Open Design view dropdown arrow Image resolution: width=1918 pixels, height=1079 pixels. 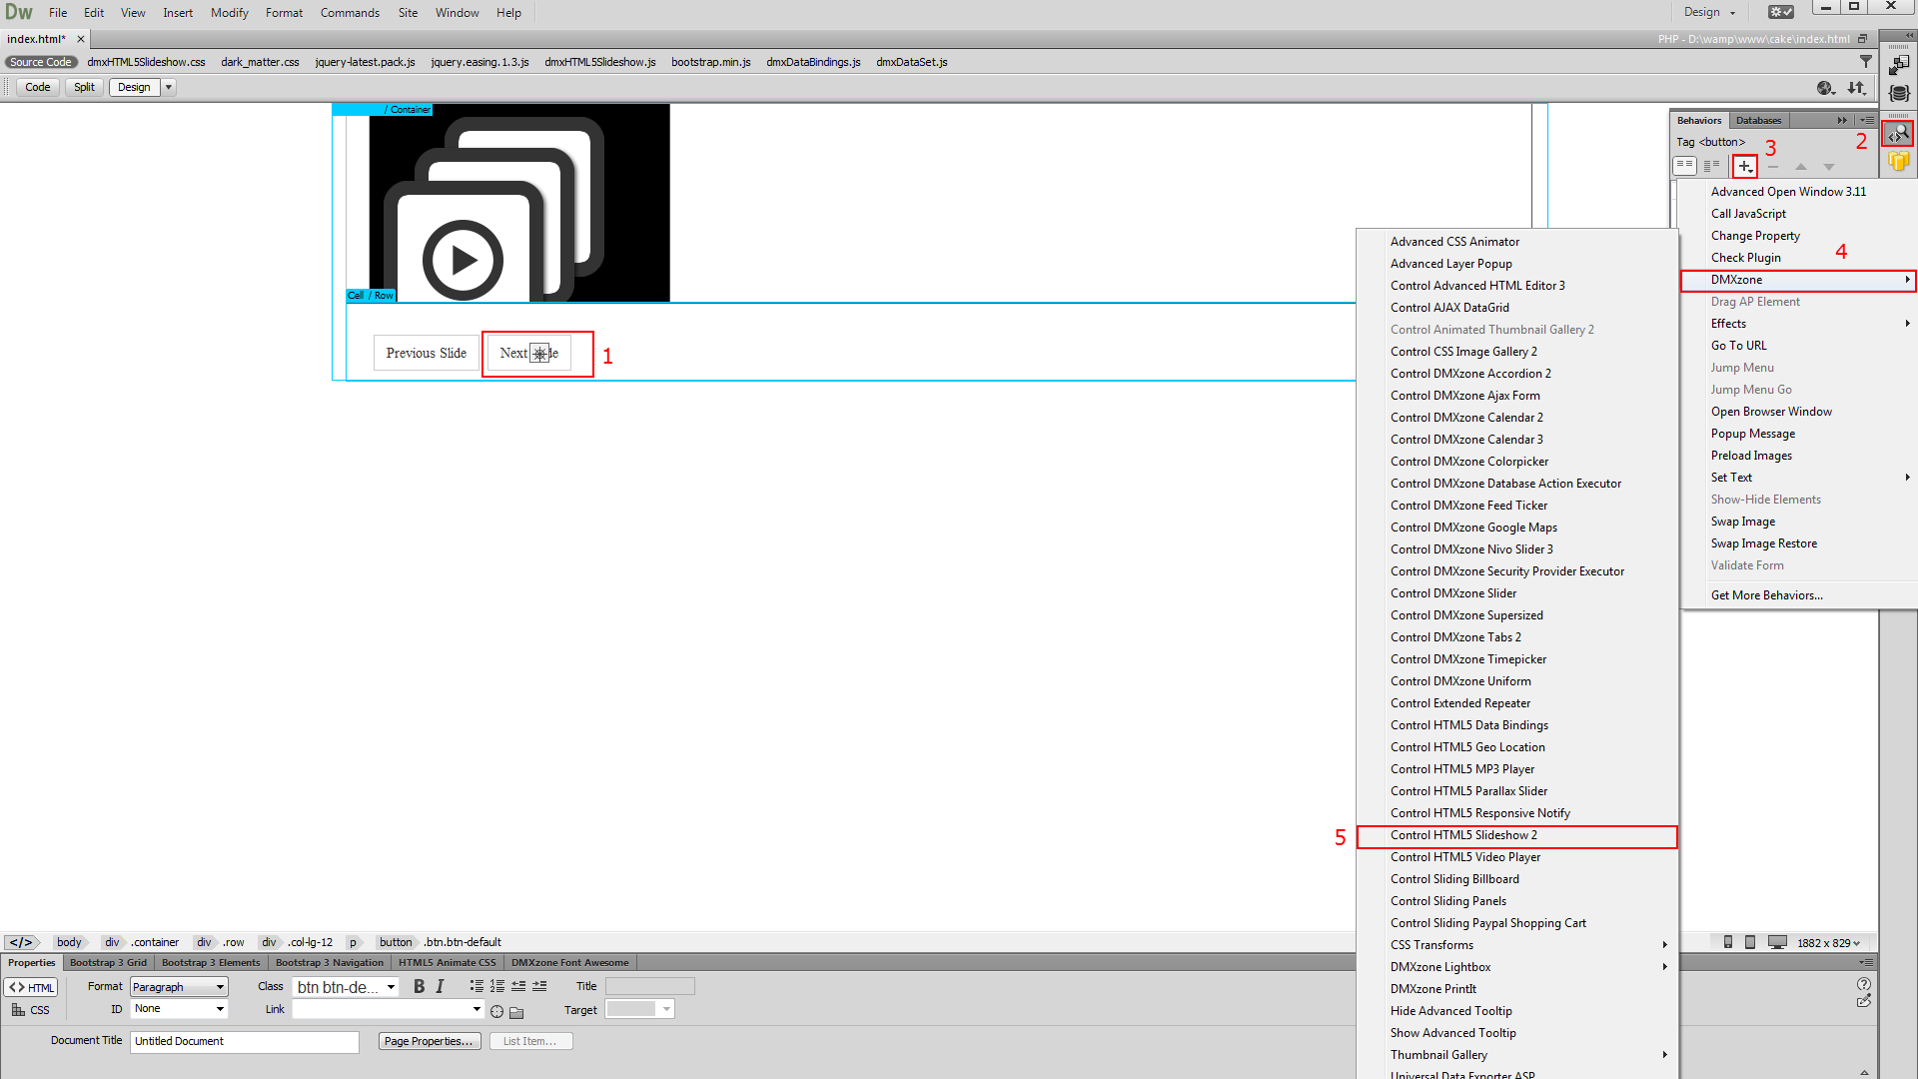(x=169, y=87)
